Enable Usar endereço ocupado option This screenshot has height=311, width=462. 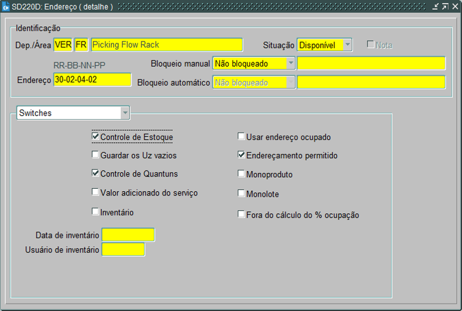pyautogui.click(x=241, y=136)
